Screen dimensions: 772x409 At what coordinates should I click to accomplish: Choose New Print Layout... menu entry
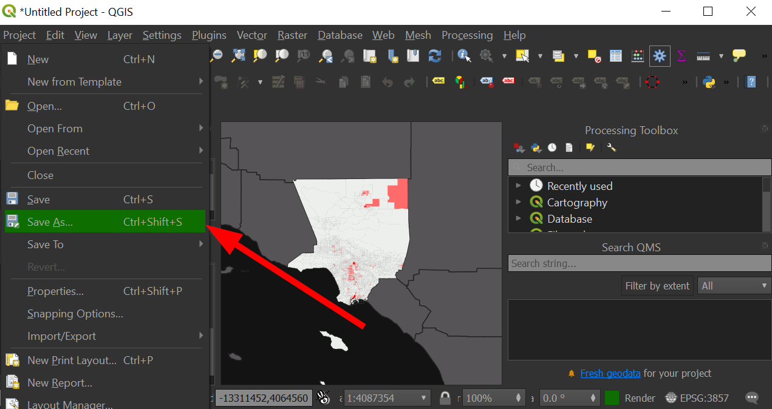(104, 360)
